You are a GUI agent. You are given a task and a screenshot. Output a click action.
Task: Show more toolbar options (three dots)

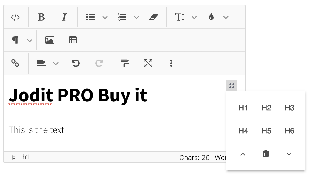pos(171,63)
